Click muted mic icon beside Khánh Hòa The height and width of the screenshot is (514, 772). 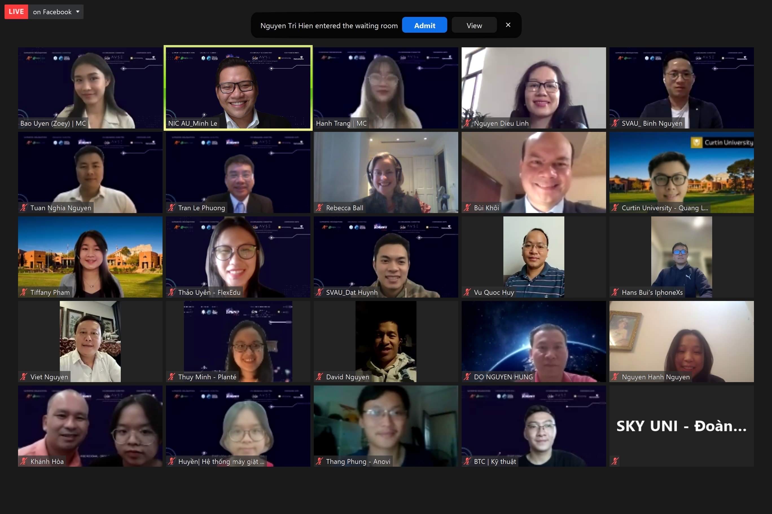(x=24, y=461)
